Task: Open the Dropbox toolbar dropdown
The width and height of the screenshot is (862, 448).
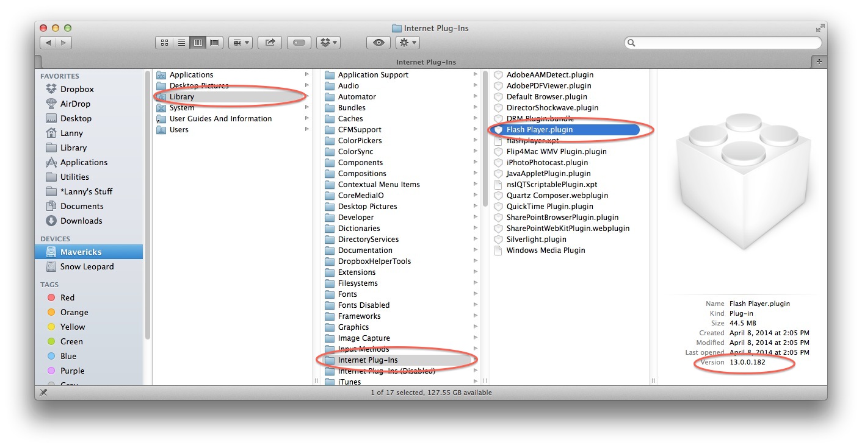Action: (x=328, y=43)
